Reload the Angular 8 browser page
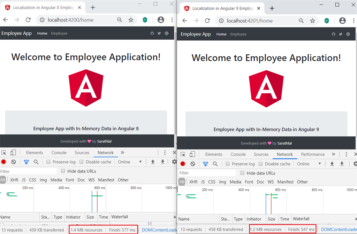This screenshot has width=357, height=234. [28, 20]
